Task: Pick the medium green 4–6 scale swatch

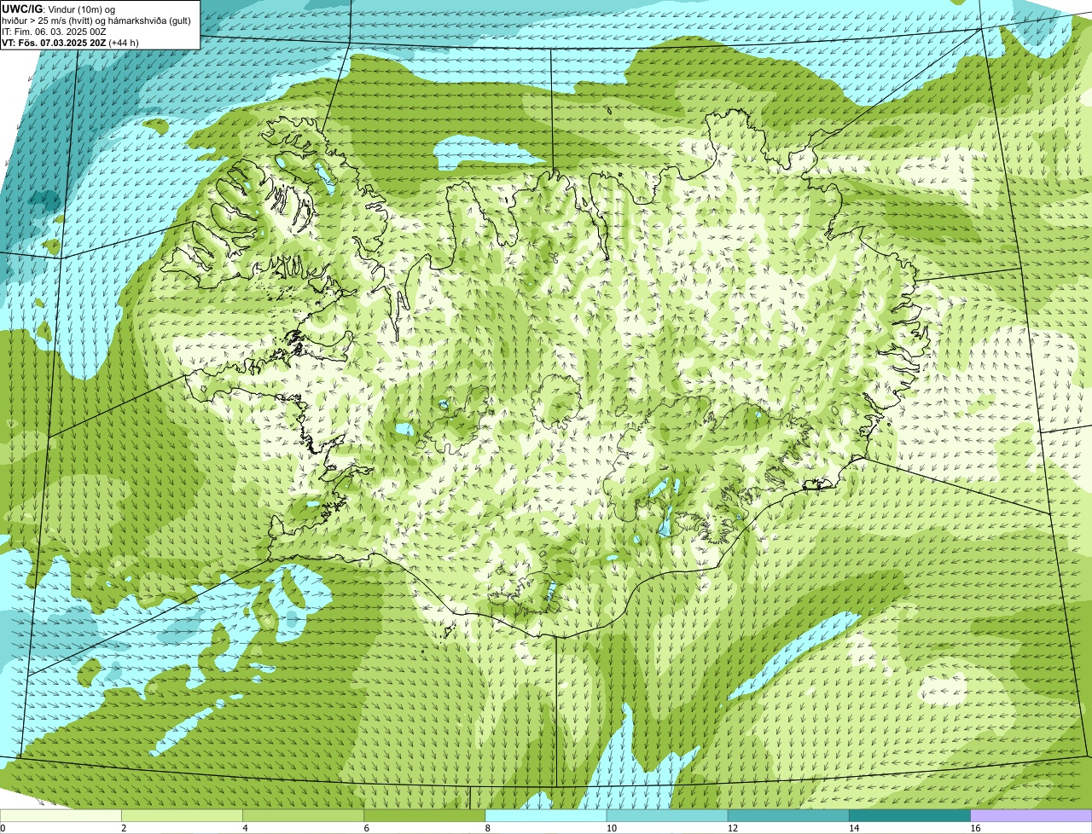Action: pos(303,815)
